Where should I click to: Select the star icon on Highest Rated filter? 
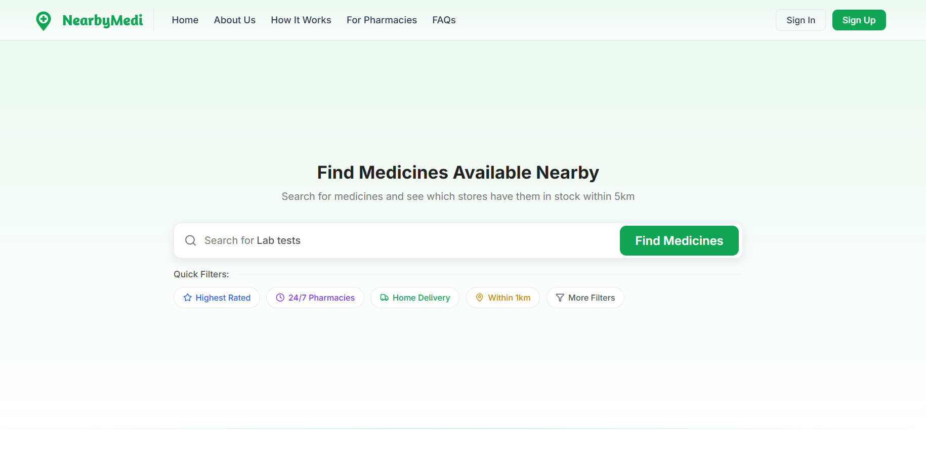click(x=187, y=298)
